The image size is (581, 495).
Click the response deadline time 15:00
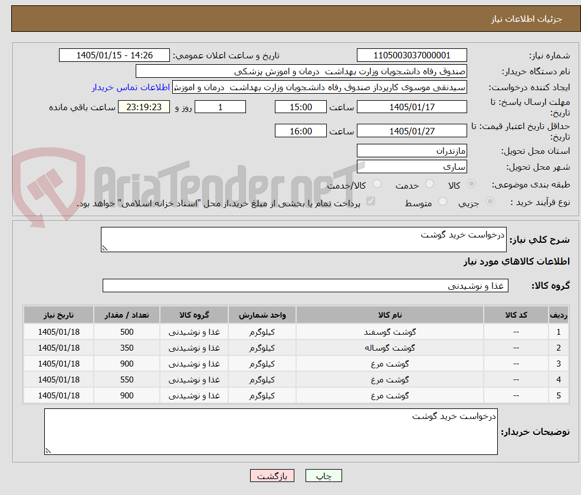(300, 107)
